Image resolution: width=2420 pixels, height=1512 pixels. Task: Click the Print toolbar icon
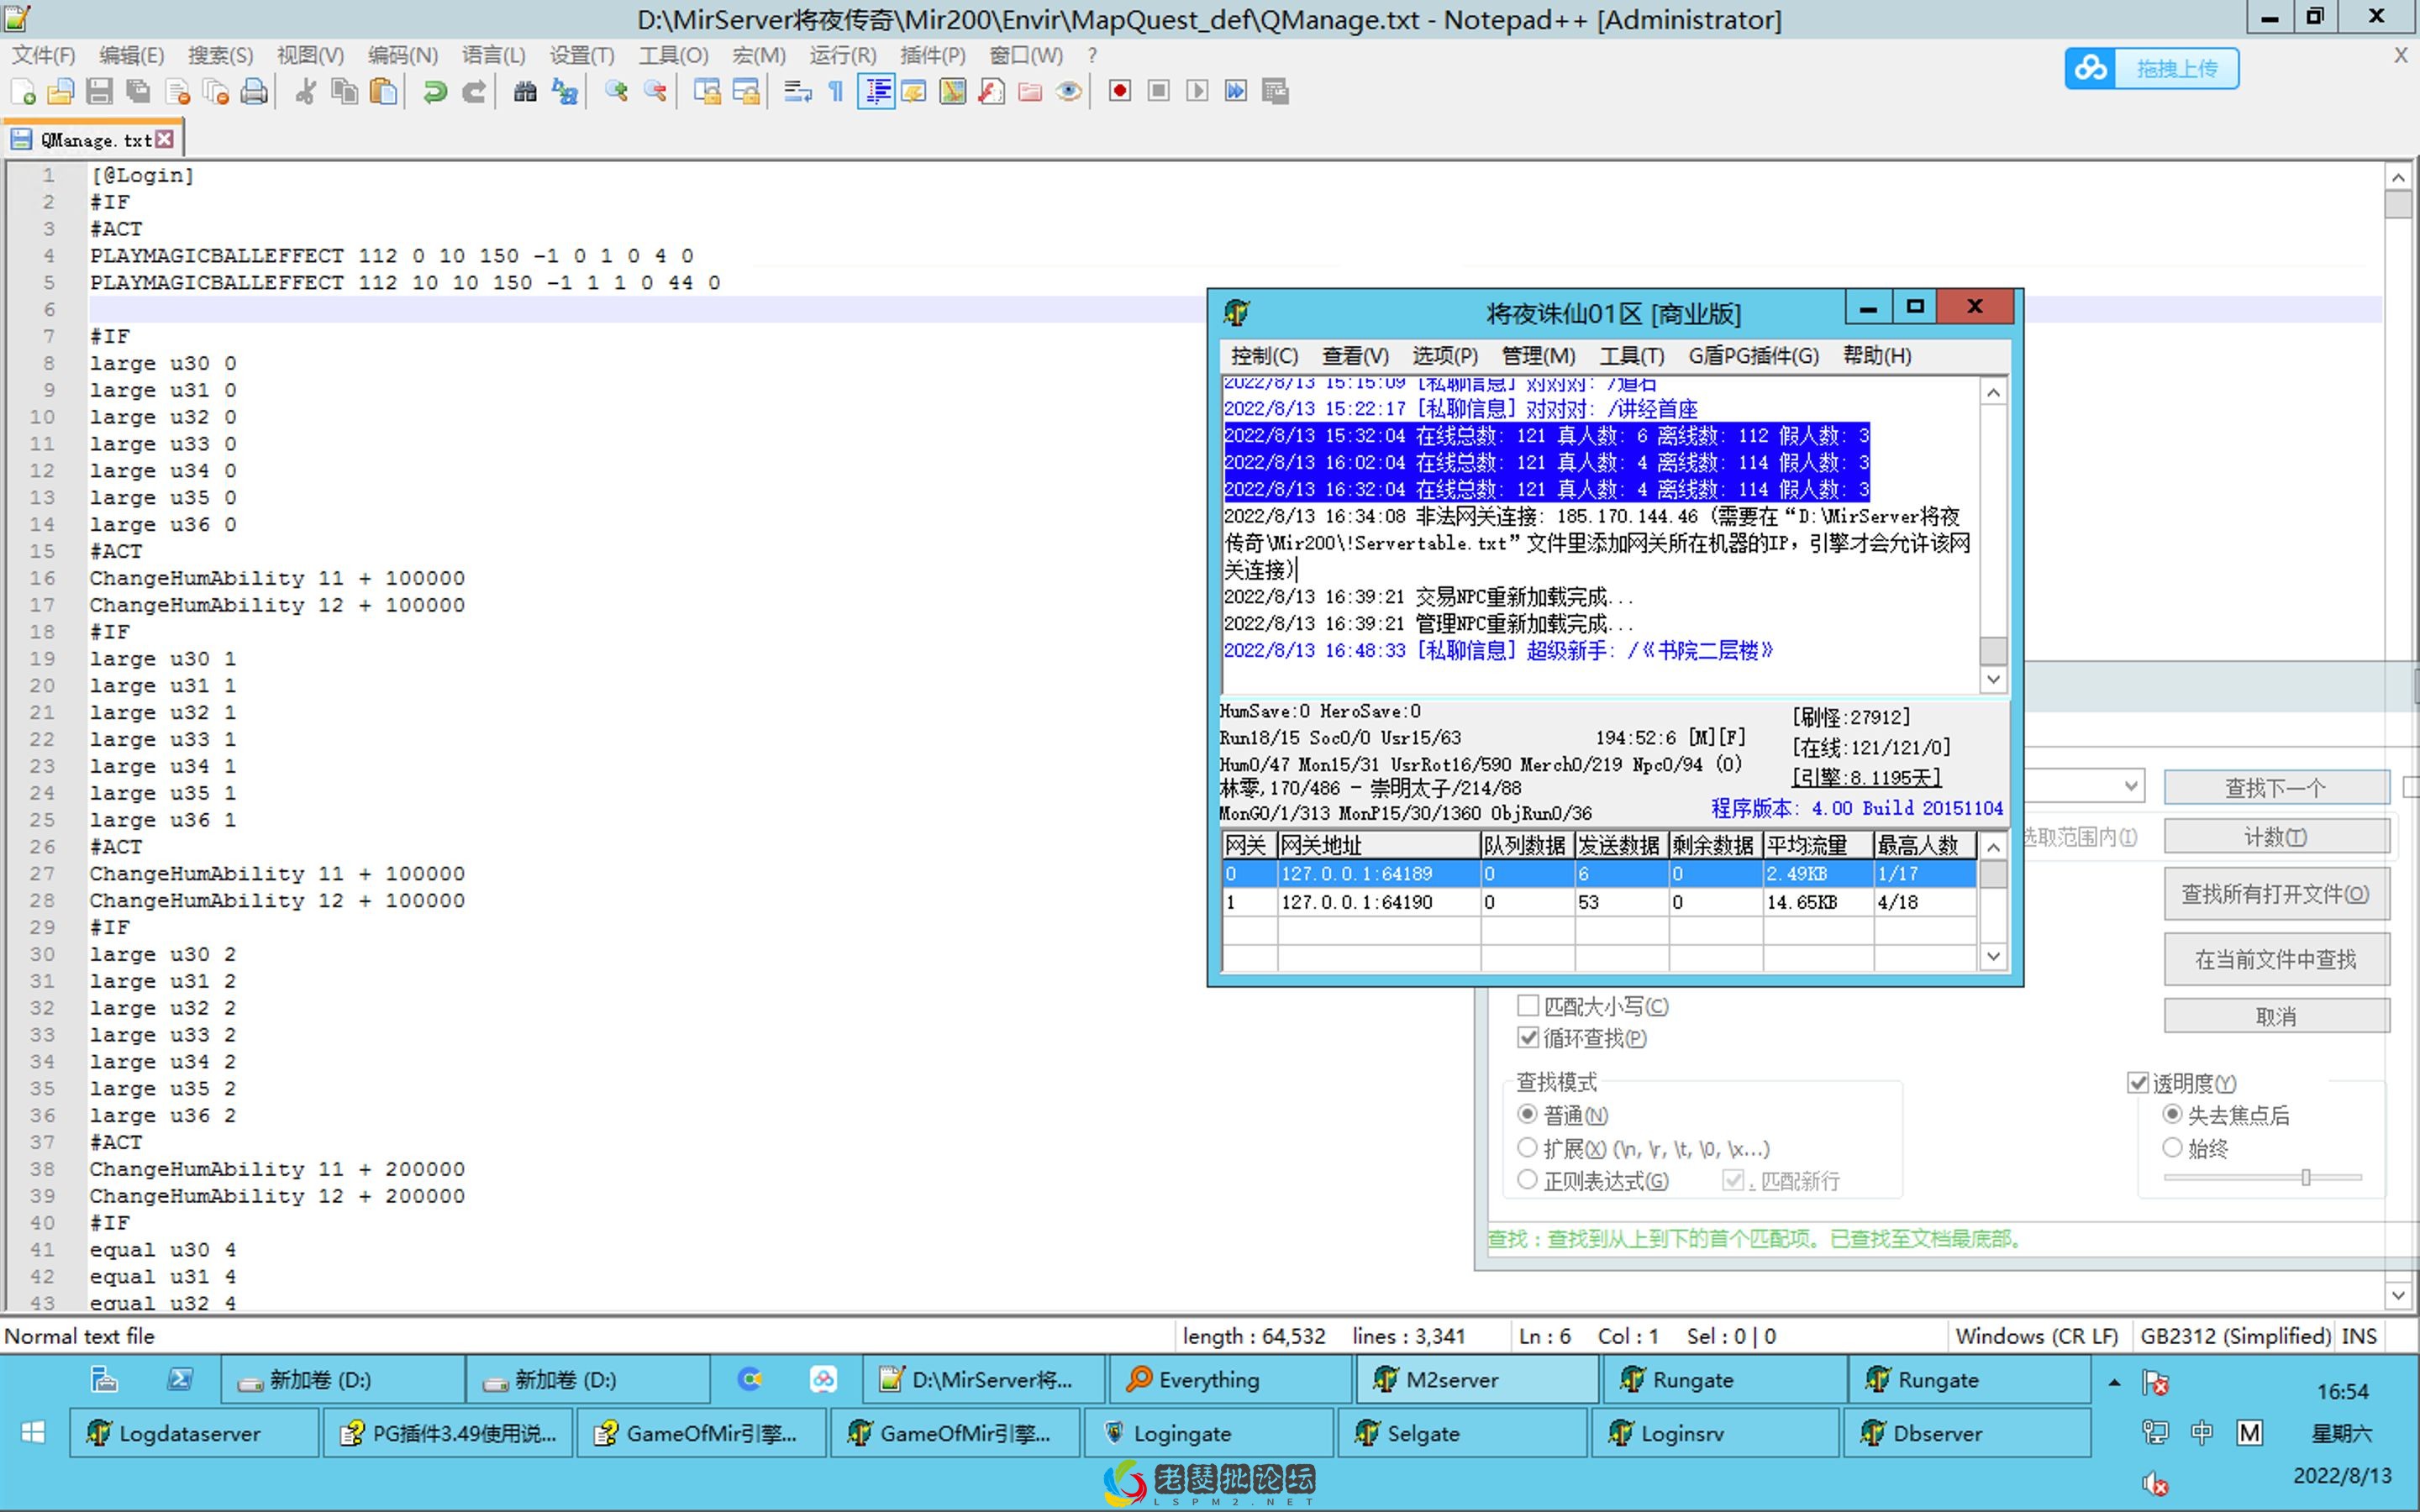[255, 91]
